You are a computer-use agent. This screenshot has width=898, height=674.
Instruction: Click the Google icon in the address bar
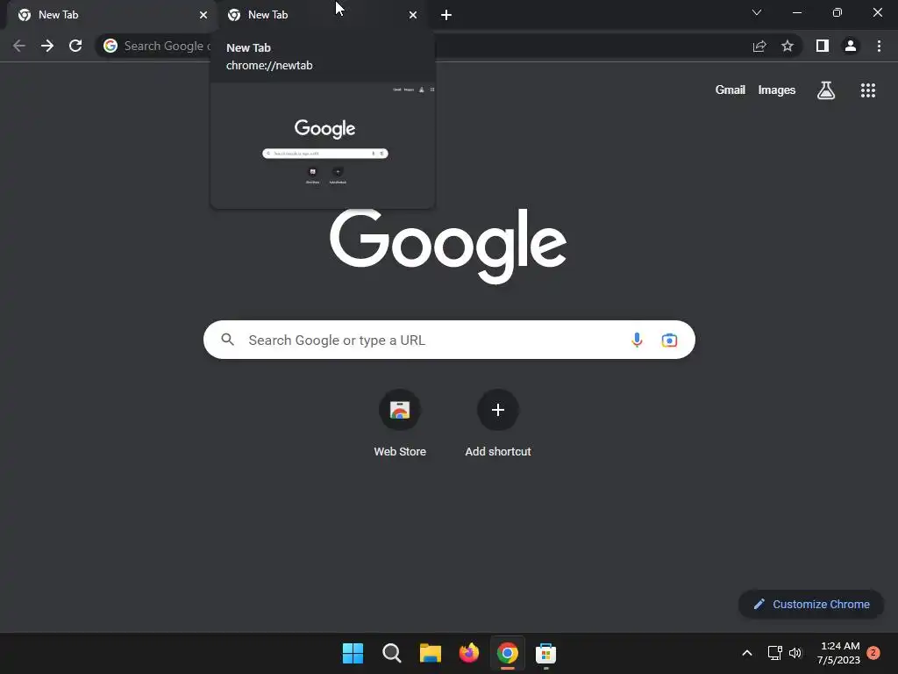(x=110, y=46)
